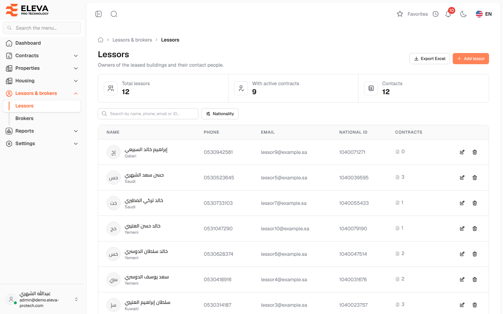Edit lessor with email lessor6@example.sa

point(462,254)
